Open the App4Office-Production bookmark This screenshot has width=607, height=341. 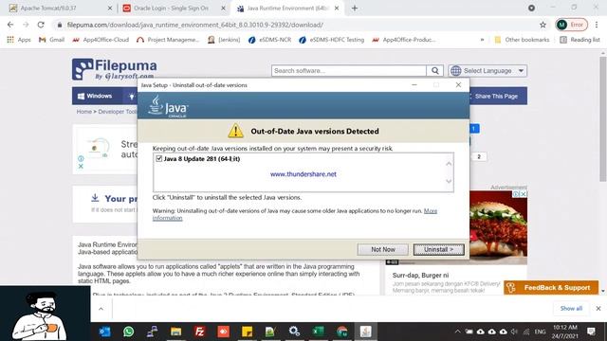point(403,40)
